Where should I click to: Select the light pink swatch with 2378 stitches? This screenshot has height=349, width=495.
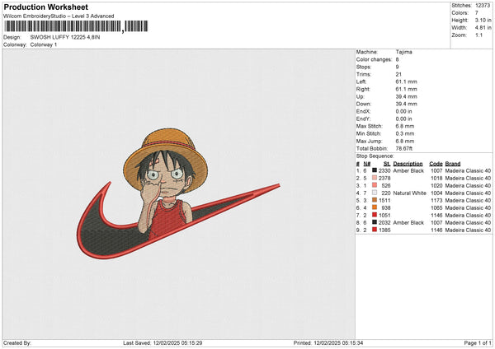(375, 178)
